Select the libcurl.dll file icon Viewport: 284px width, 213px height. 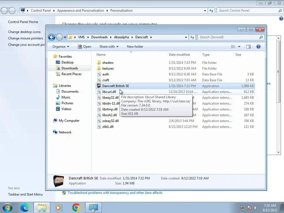[99, 92]
